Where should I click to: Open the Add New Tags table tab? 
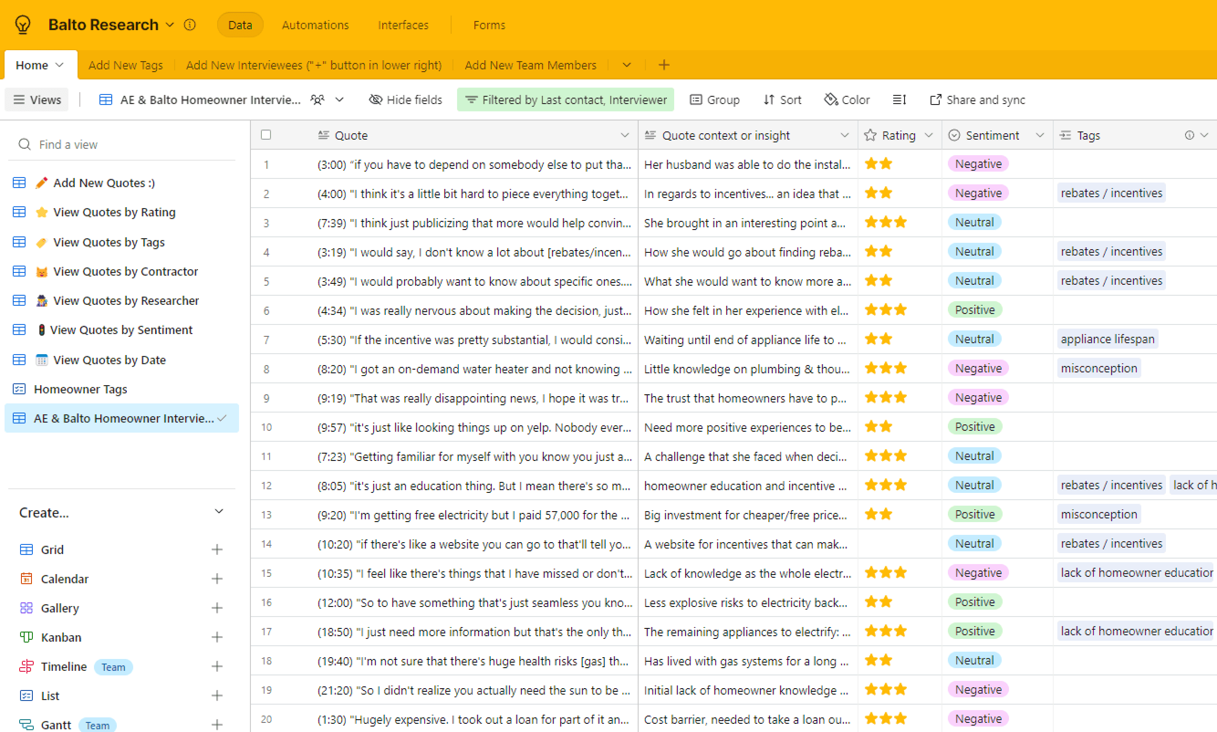[125, 65]
